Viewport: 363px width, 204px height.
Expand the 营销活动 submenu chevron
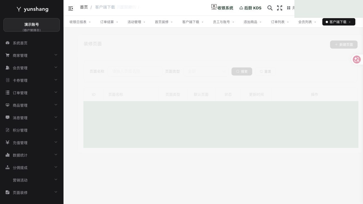pyautogui.click(x=56, y=180)
